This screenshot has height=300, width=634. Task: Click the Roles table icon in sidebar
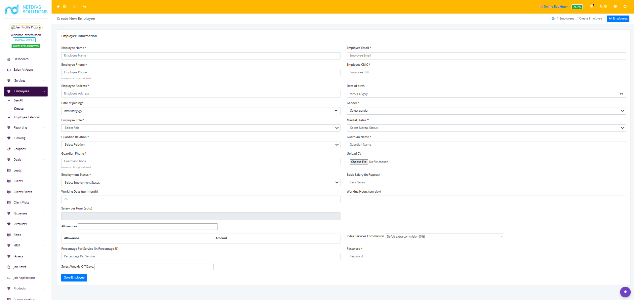point(9,235)
